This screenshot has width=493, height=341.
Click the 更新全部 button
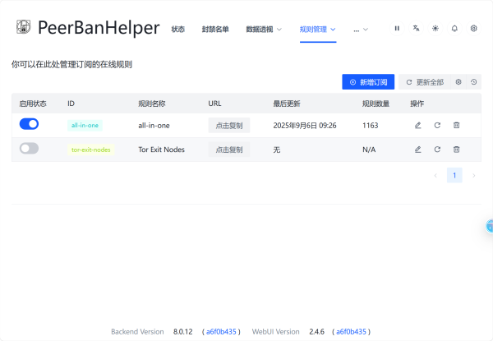(425, 82)
